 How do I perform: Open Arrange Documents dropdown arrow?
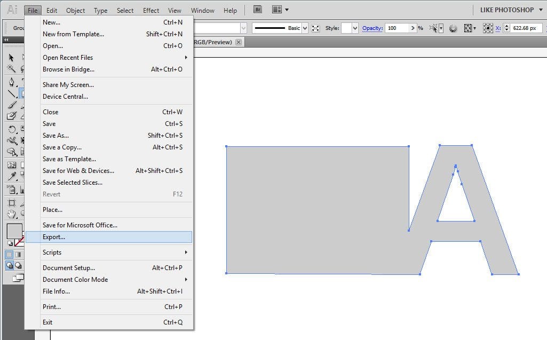click(287, 10)
